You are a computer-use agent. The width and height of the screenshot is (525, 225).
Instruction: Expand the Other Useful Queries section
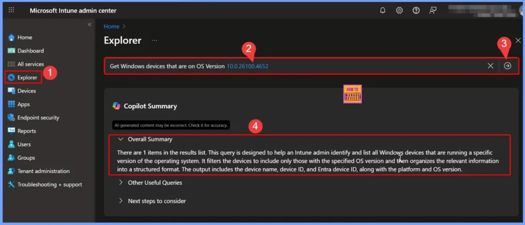click(120, 183)
